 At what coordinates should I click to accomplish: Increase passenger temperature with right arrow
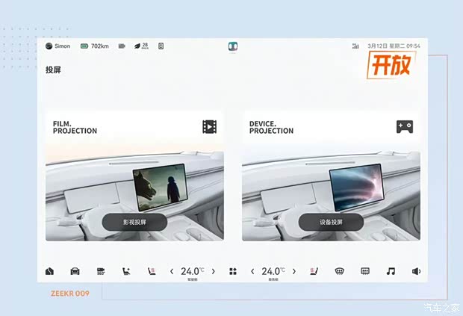pos(293,271)
